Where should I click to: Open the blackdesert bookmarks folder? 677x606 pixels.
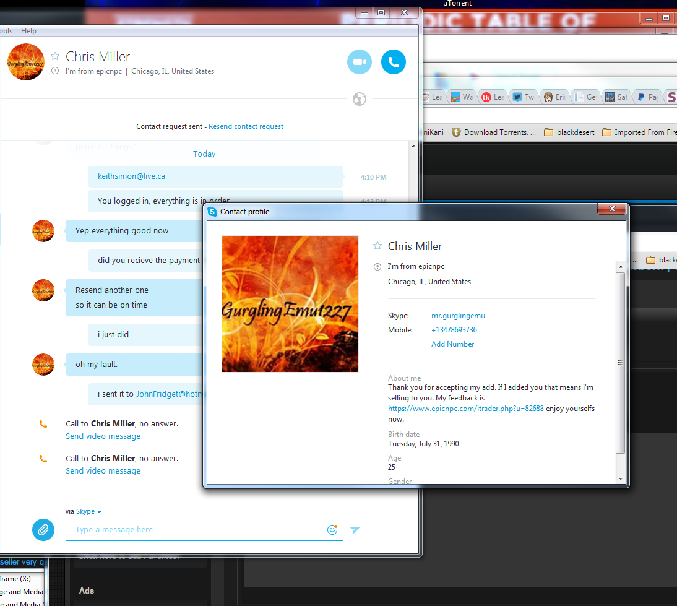(x=569, y=132)
